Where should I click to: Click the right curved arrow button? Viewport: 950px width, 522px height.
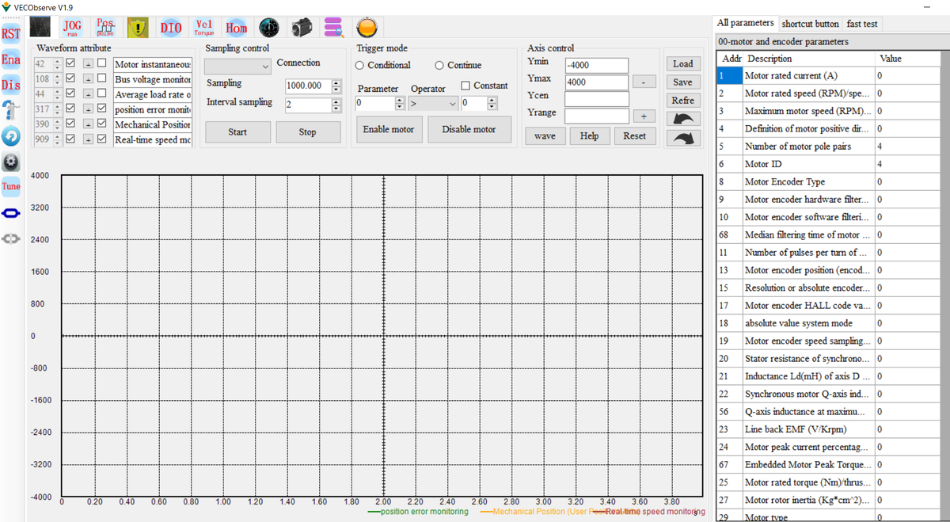[x=683, y=138]
